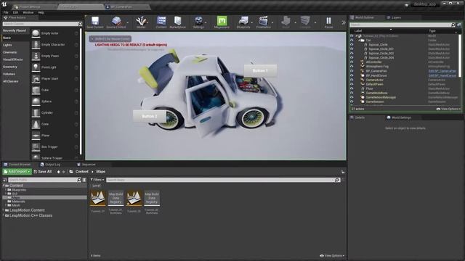The width and height of the screenshot is (465, 261).
Task: Toggle visibility of Atmospheric Fog row
Action: [x=352, y=67]
